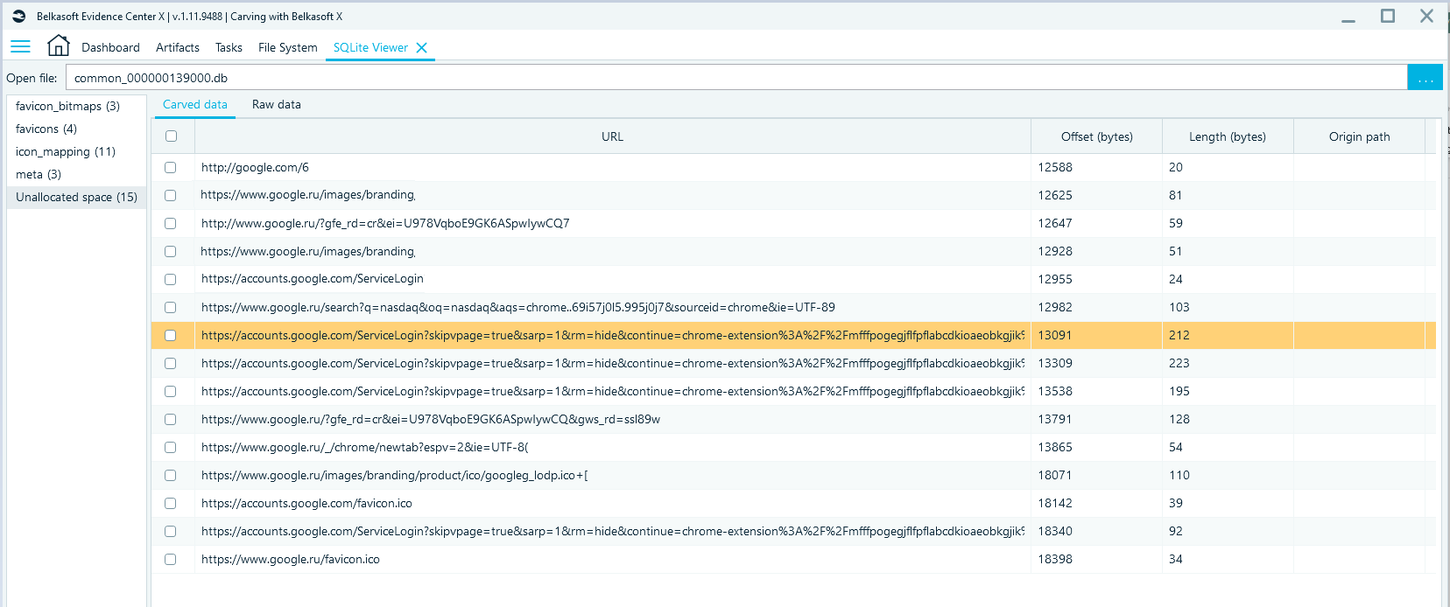This screenshot has width=1450, height=607.
Task: Click the Belkasoft app logo icon
Action: [19, 16]
